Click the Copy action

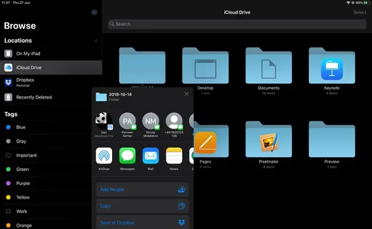click(143, 206)
